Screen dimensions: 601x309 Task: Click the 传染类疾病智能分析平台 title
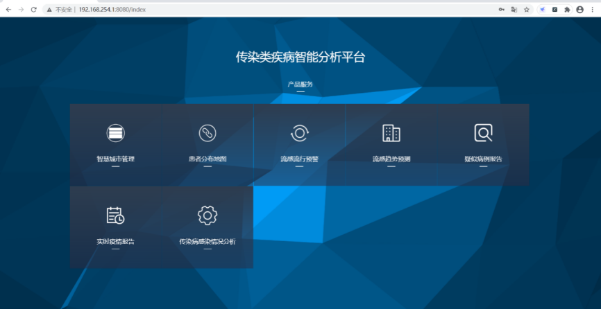pyautogui.click(x=300, y=58)
